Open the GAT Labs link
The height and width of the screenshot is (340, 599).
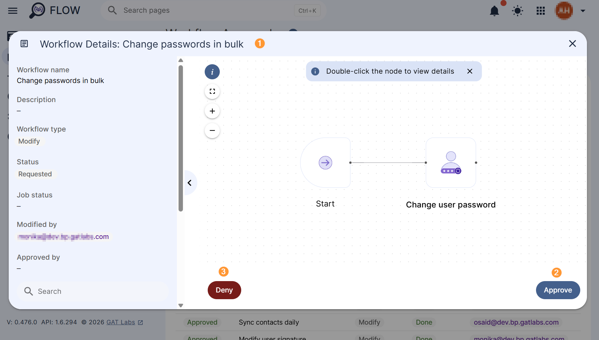point(121,322)
